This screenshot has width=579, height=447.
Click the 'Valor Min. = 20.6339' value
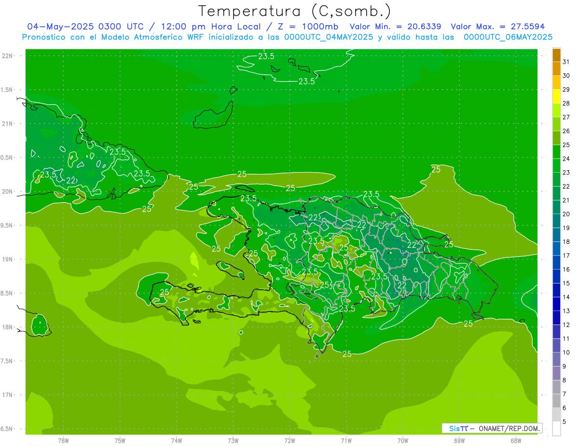click(396, 27)
